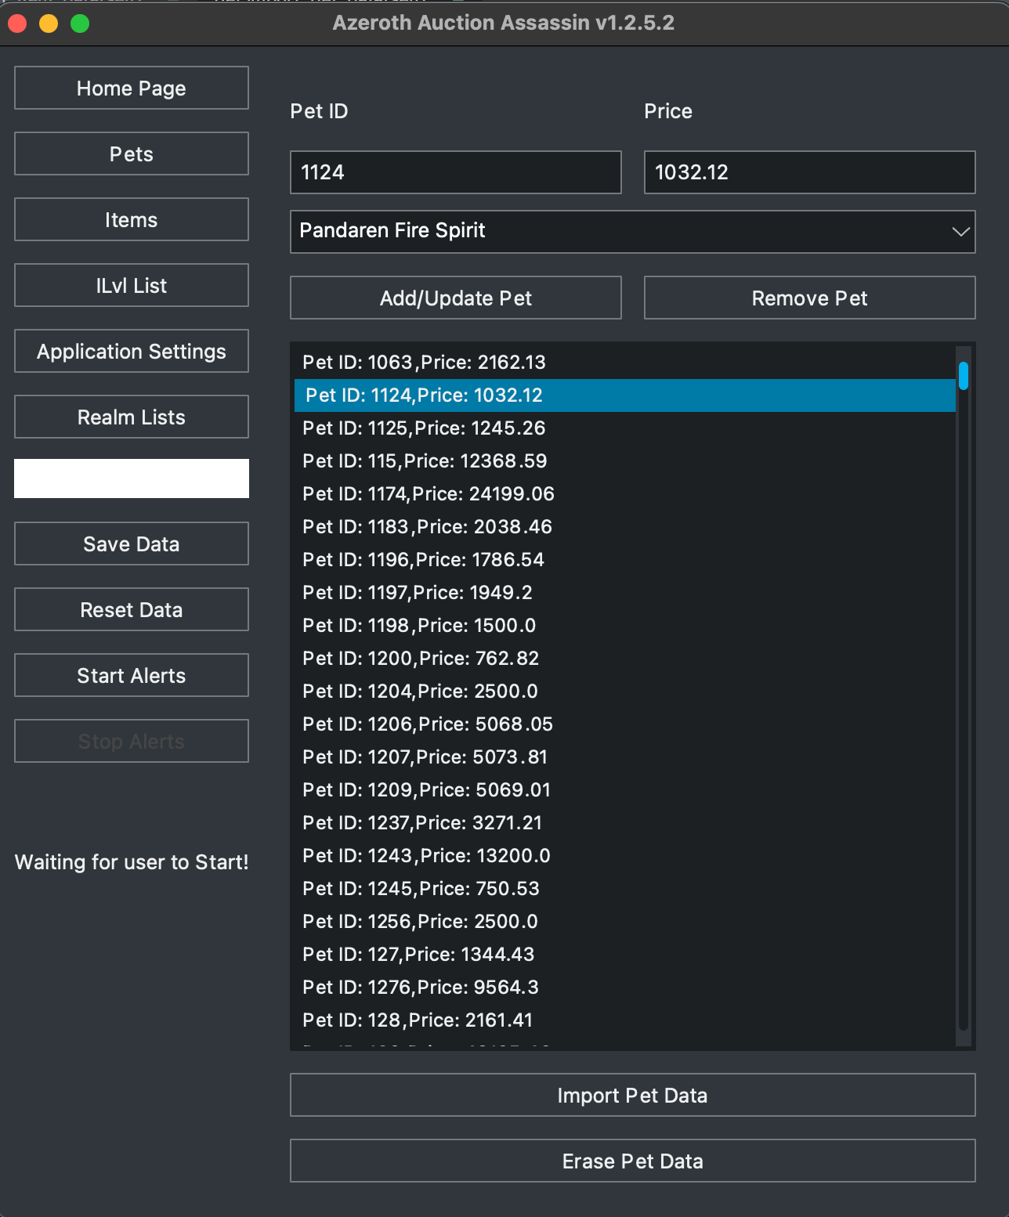Select row Pet ID: 1243,Price: 13200.0
This screenshot has width=1009, height=1217.
click(625, 856)
